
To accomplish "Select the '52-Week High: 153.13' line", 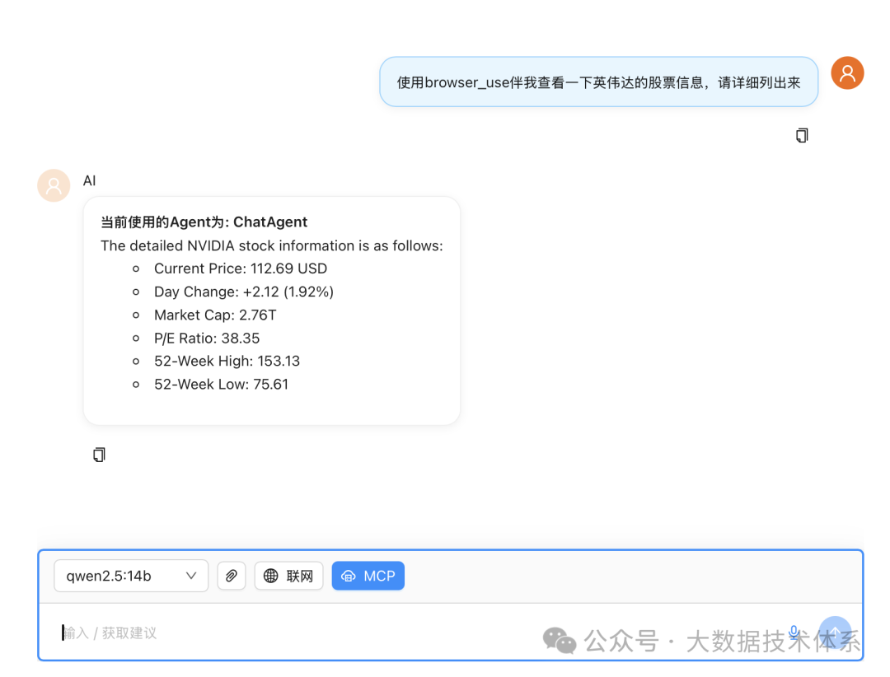I will (x=227, y=361).
